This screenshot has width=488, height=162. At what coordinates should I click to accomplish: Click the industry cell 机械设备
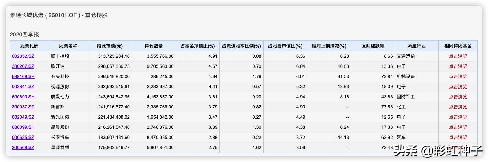406,76
